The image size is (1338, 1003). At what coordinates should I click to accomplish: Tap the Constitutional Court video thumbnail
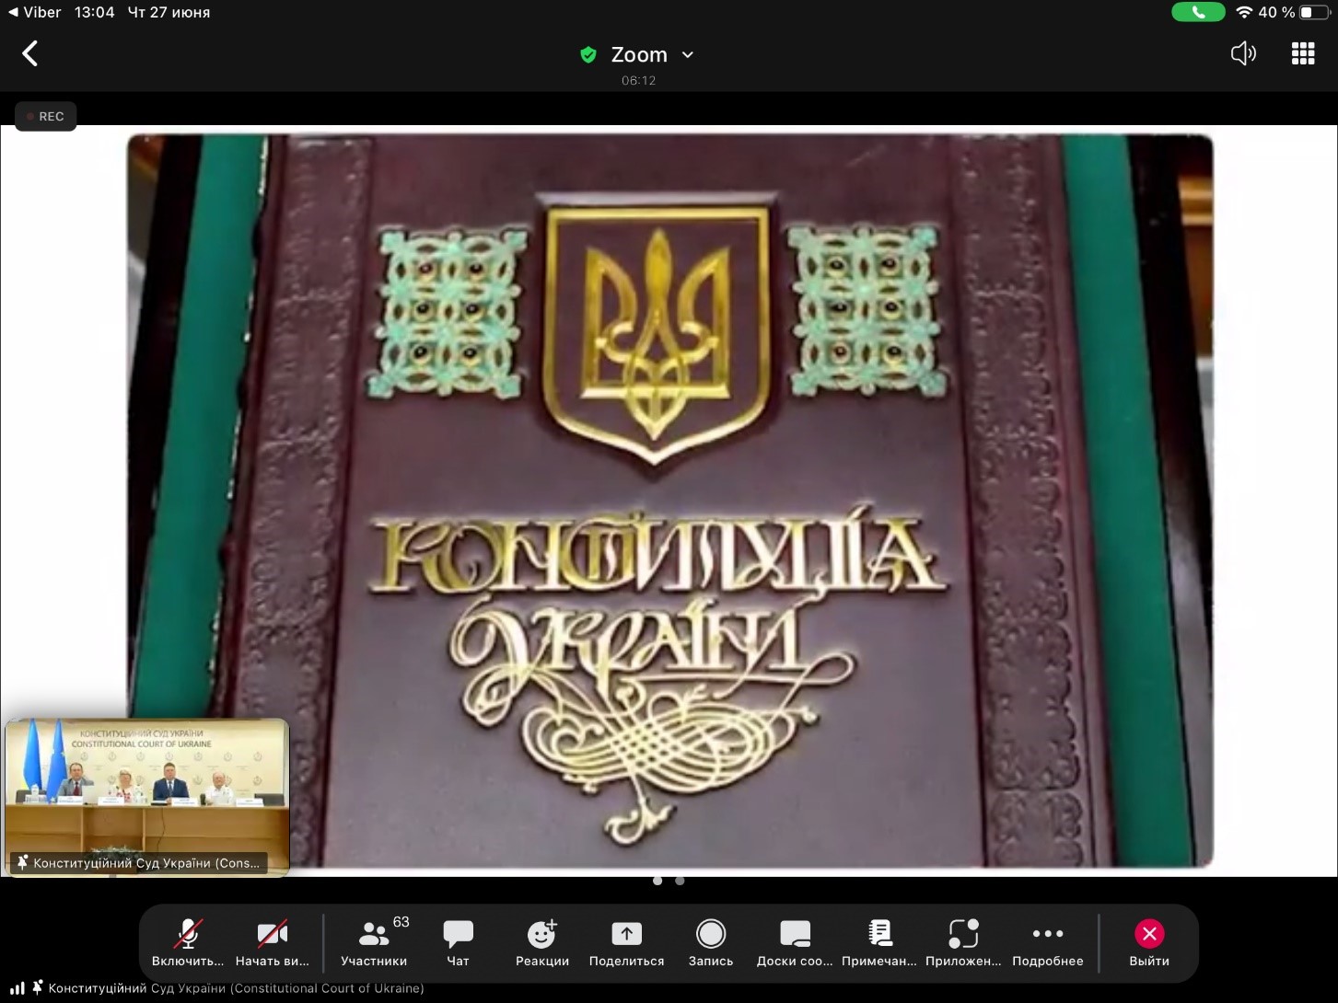point(147,797)
